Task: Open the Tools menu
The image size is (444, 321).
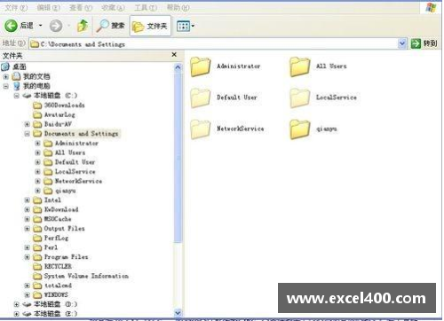Action: click(x=146, y=7)
